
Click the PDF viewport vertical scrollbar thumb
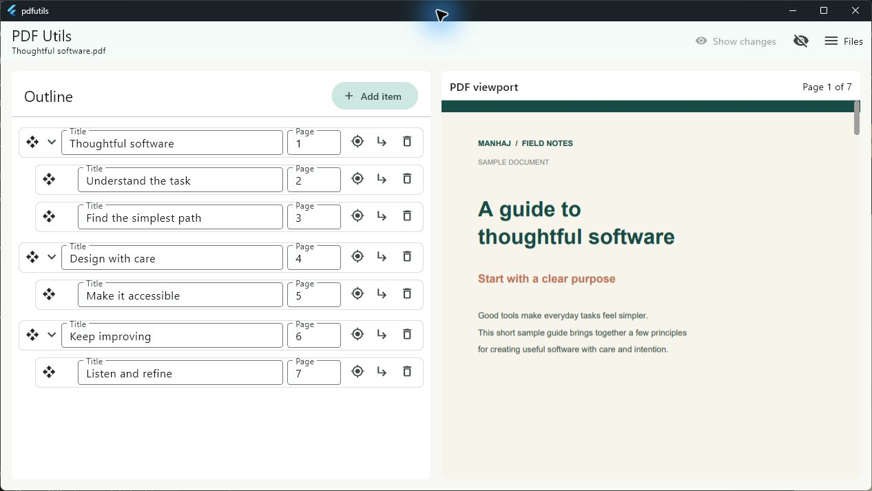[857, 118]
